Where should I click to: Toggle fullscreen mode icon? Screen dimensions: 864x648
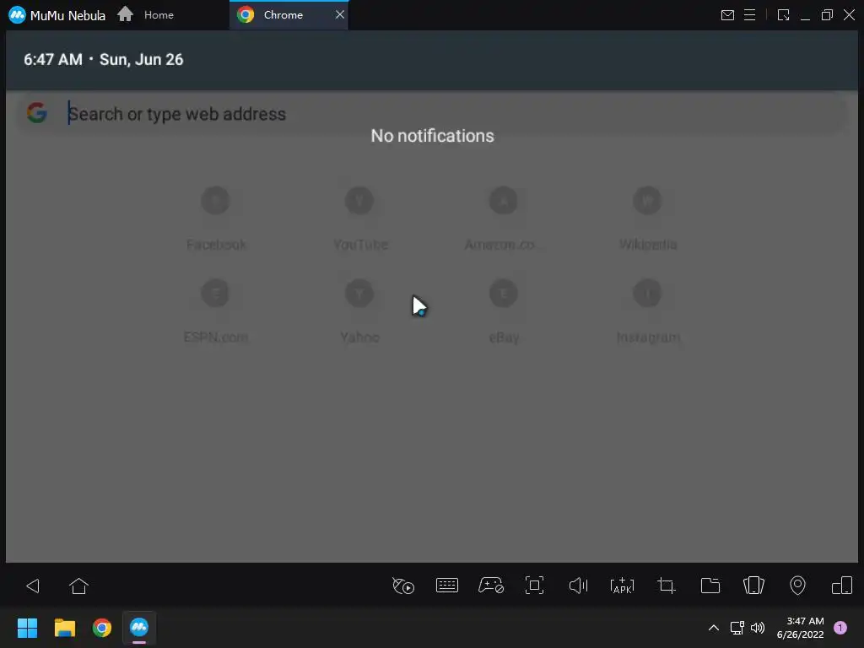(534, 586)
